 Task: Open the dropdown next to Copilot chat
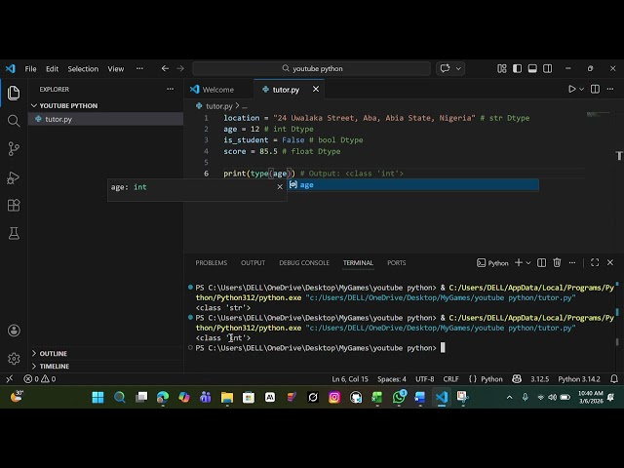[458, 68]
